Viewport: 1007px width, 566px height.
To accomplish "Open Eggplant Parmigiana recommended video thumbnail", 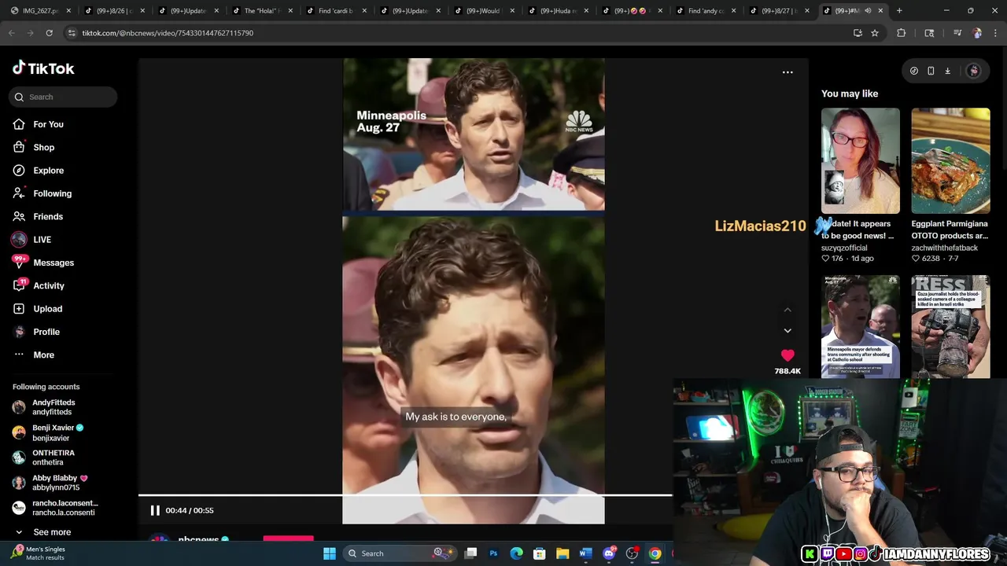I will [950, 160].
